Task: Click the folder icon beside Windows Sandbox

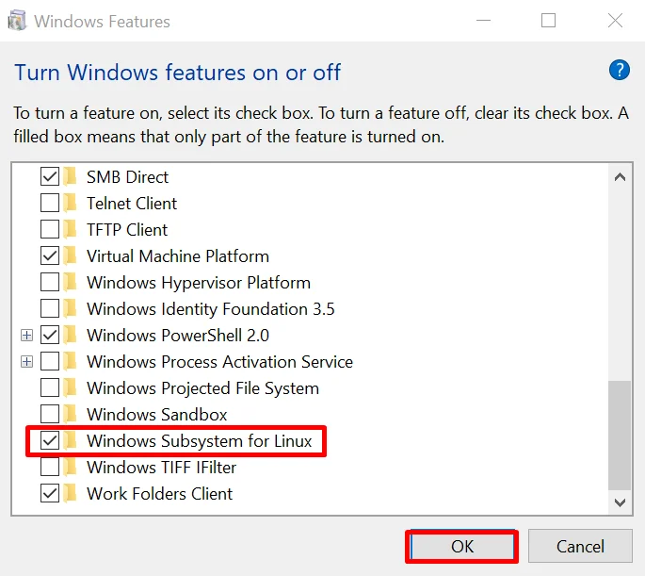Action: [x=71, y=414]
